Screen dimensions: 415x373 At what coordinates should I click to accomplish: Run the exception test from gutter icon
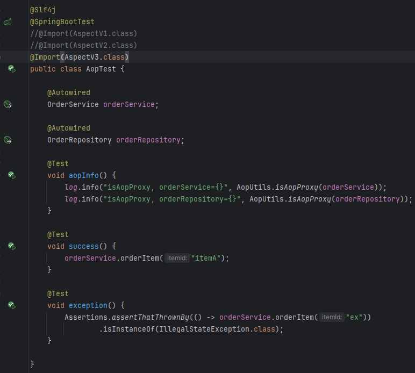[12, 305]
